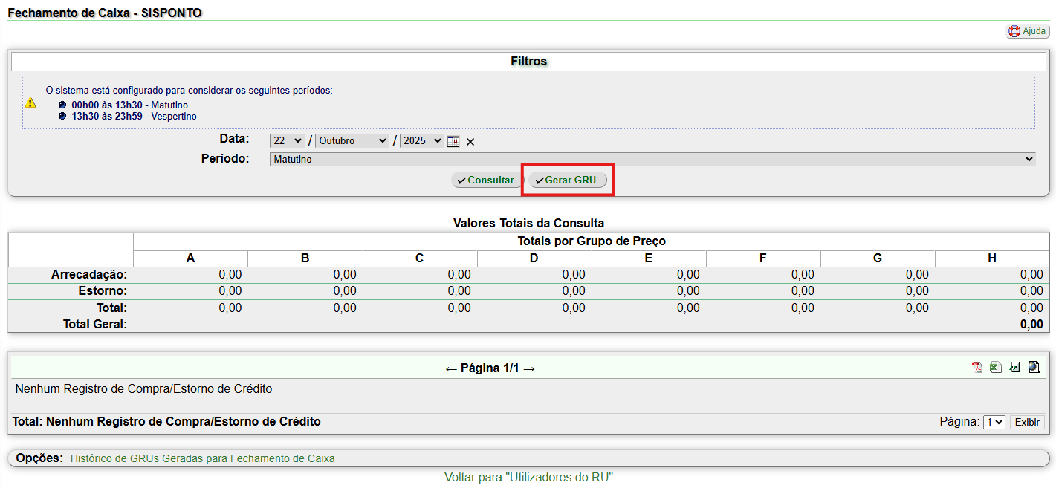1056x491 pixels.
Task: Open the Período dropdown showing Matutino
Action: tap(652, 159)
